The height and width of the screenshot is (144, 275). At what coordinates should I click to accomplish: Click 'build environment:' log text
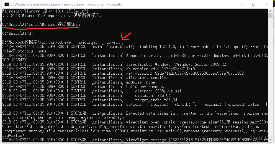146,87
